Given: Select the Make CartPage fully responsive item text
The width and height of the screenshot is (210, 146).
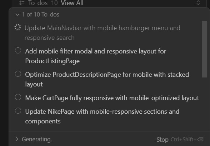Looking at the screenshot, I should [112, 98].
